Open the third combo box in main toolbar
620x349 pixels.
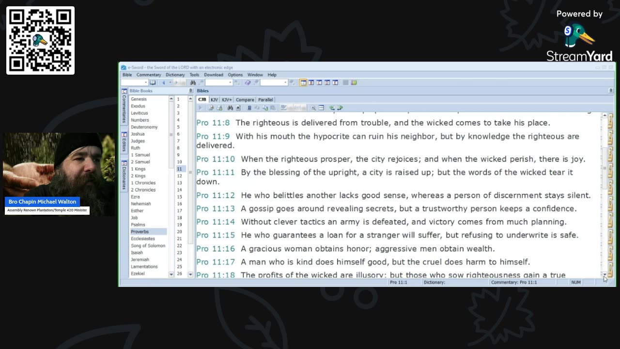(274, 82)
